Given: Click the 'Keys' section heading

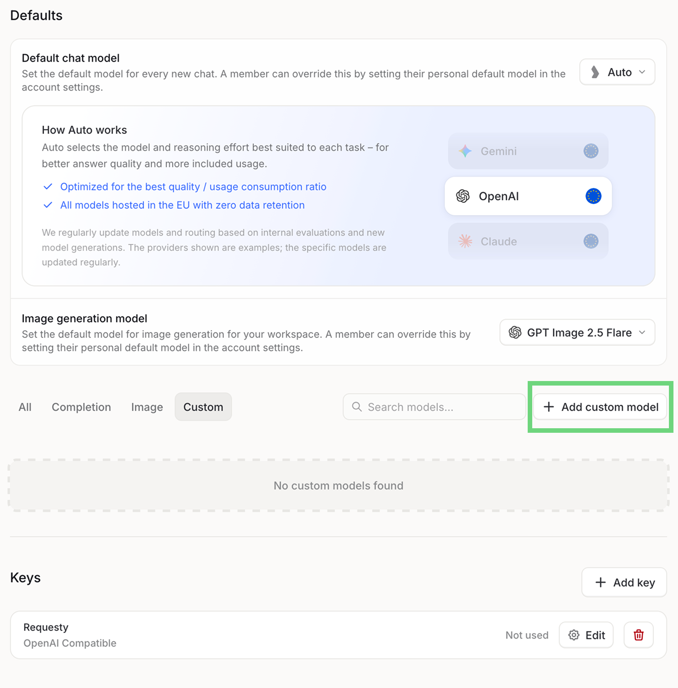Looking at the screenshot, I should pos(25,578).
